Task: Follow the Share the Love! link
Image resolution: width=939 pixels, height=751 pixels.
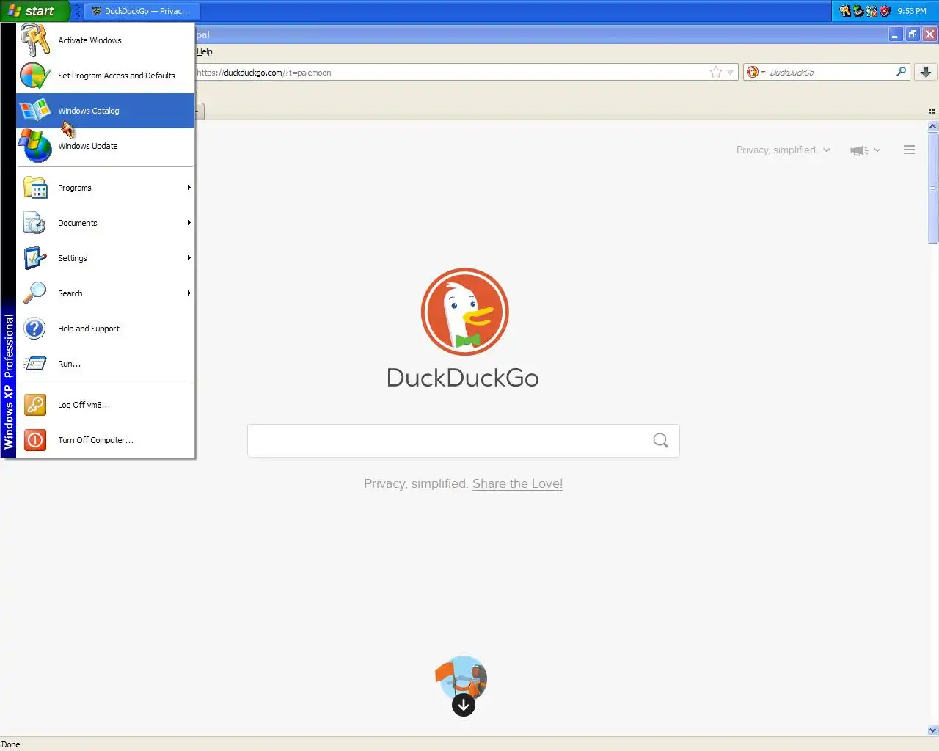Action: [x=517, y=483]
